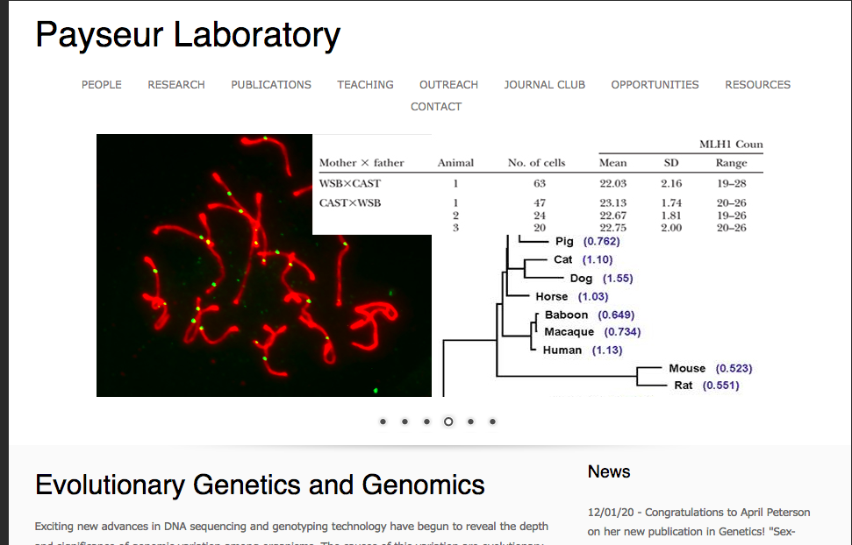Viewport: 852px width, 545px height.
Task: Select OUTREACH in the navigation
Action: click(449, 85)
